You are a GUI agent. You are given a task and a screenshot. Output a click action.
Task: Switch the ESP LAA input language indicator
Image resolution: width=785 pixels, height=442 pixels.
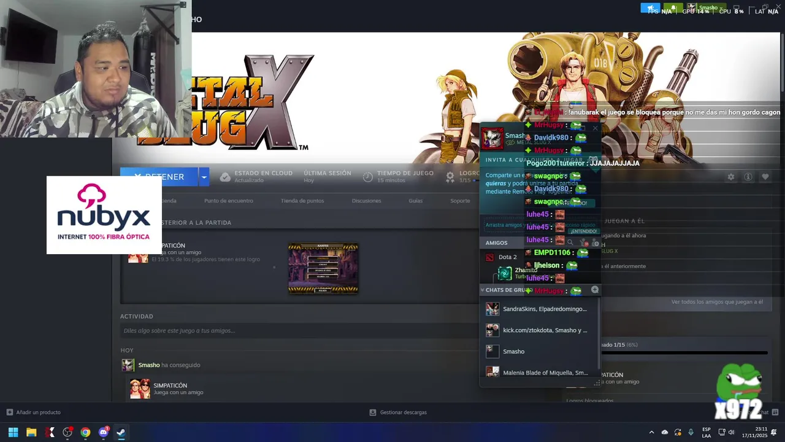point(706,432)
